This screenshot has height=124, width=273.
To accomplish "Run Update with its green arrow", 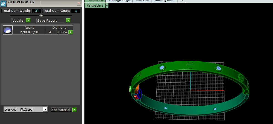I will coord(28,21).
